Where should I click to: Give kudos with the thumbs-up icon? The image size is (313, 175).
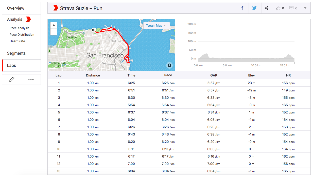[278, 8]
